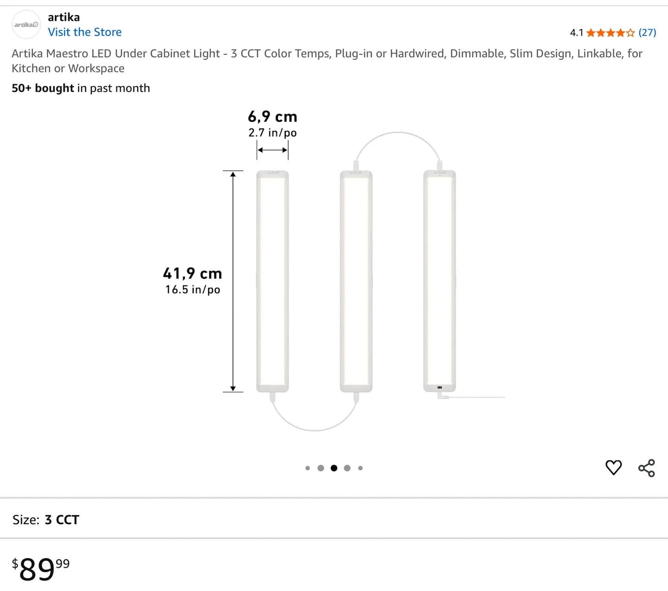Select the $89.99 price
This screenshot has width=668, height=591.
coord(41,569)
